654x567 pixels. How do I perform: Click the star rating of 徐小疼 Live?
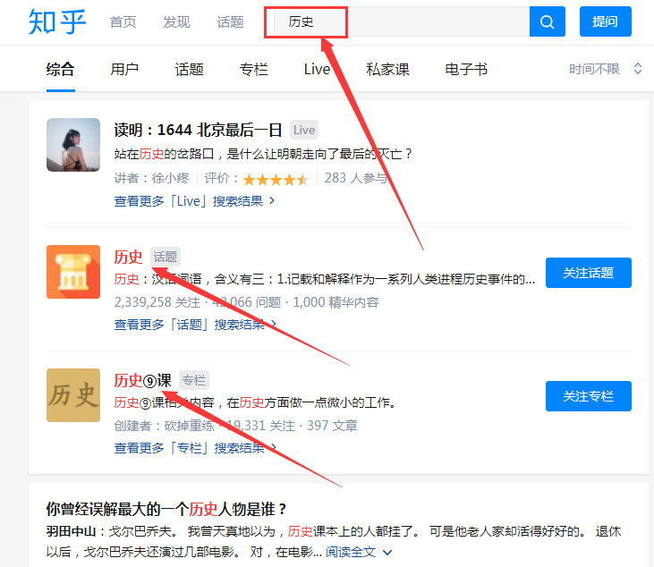tap(276, 179)
